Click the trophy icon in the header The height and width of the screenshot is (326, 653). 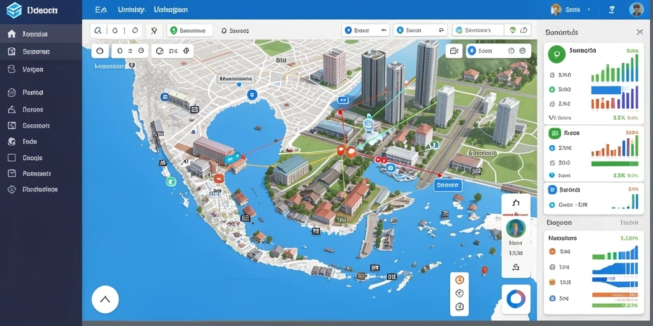tap(612, 10)
